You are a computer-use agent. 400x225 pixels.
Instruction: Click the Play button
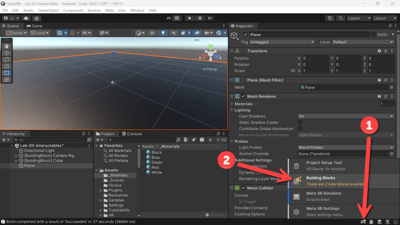pyautogui.click(x=189, y=18)
